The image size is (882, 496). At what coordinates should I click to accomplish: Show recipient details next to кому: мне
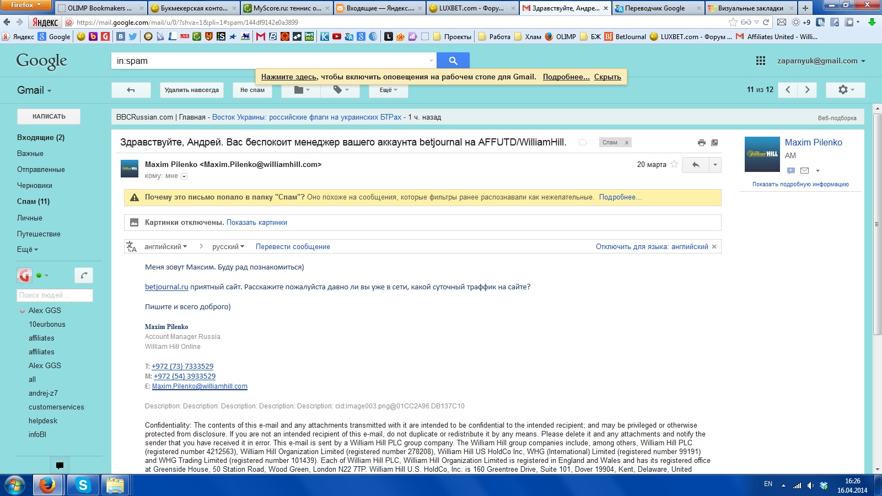(184, 176)
